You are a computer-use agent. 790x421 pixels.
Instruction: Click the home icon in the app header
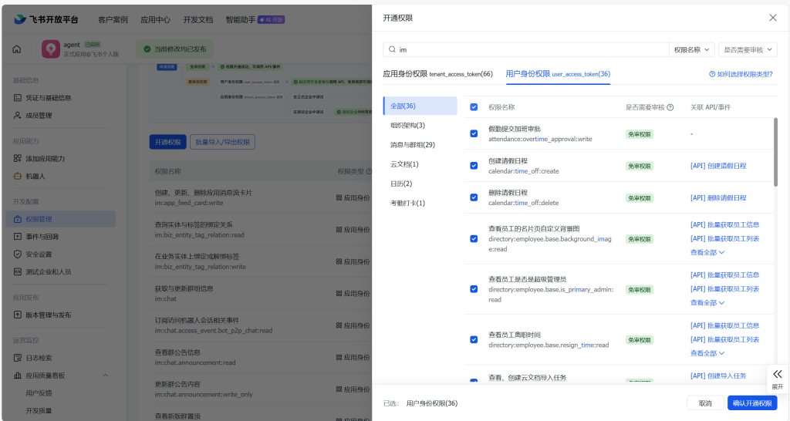click(17, 49)
